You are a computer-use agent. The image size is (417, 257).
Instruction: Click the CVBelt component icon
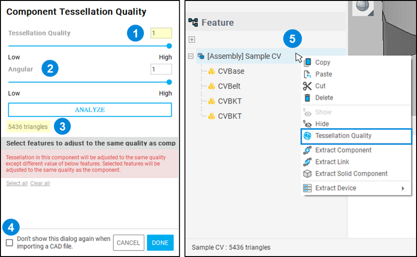tap(211, 86)
